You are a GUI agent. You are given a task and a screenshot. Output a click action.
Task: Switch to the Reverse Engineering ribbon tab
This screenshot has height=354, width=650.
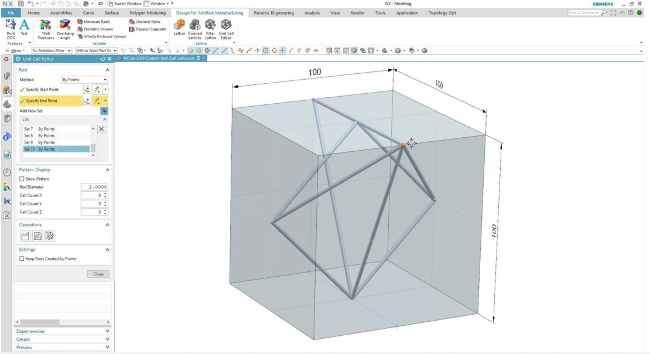[x=275, y=12]
